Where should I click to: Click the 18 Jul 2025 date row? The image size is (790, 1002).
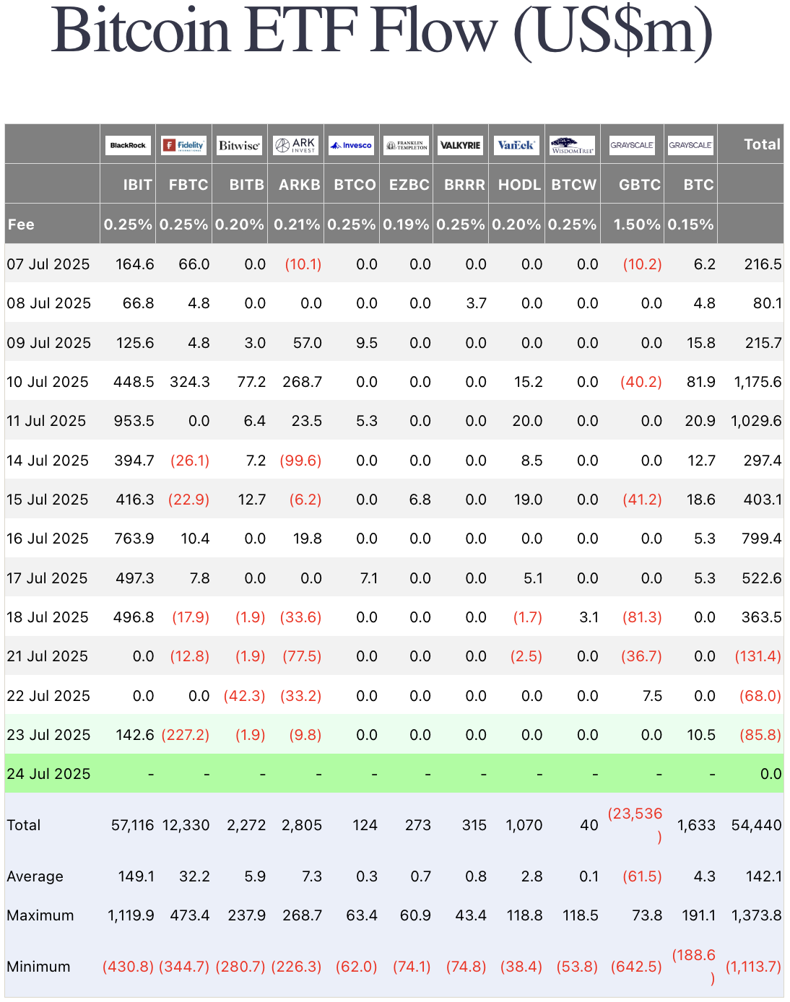[x=48, y=617]
